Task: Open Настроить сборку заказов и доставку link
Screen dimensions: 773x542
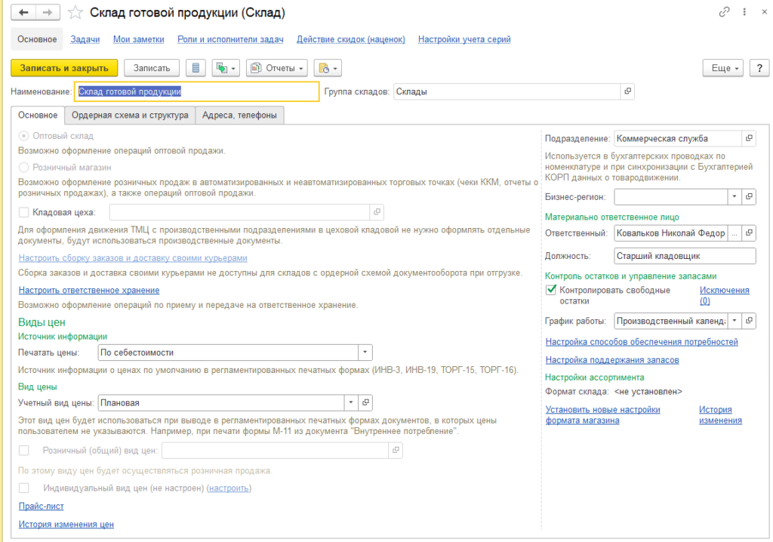Action: (x=133, y=258)
